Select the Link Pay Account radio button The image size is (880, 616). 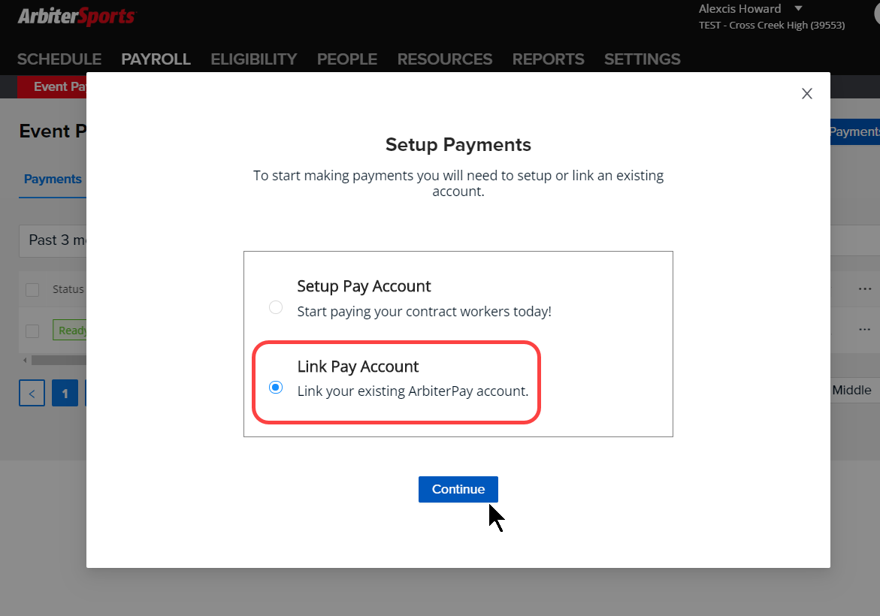(x=276, y=388)
